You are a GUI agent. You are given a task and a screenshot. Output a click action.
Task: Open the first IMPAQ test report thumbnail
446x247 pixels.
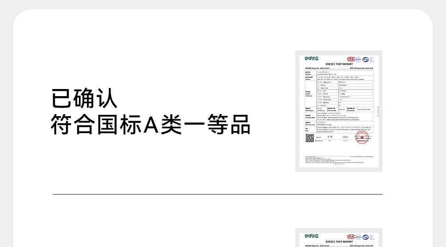pyautogui.click(x=339, y=111)
